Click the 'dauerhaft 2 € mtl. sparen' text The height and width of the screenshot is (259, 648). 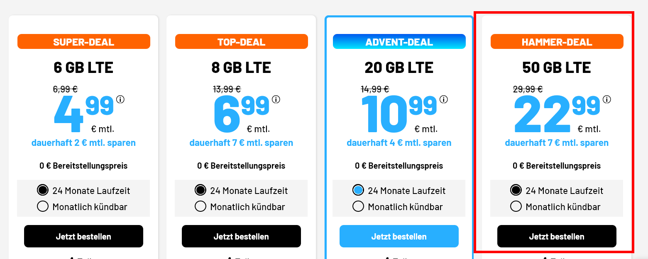[83, 143]
